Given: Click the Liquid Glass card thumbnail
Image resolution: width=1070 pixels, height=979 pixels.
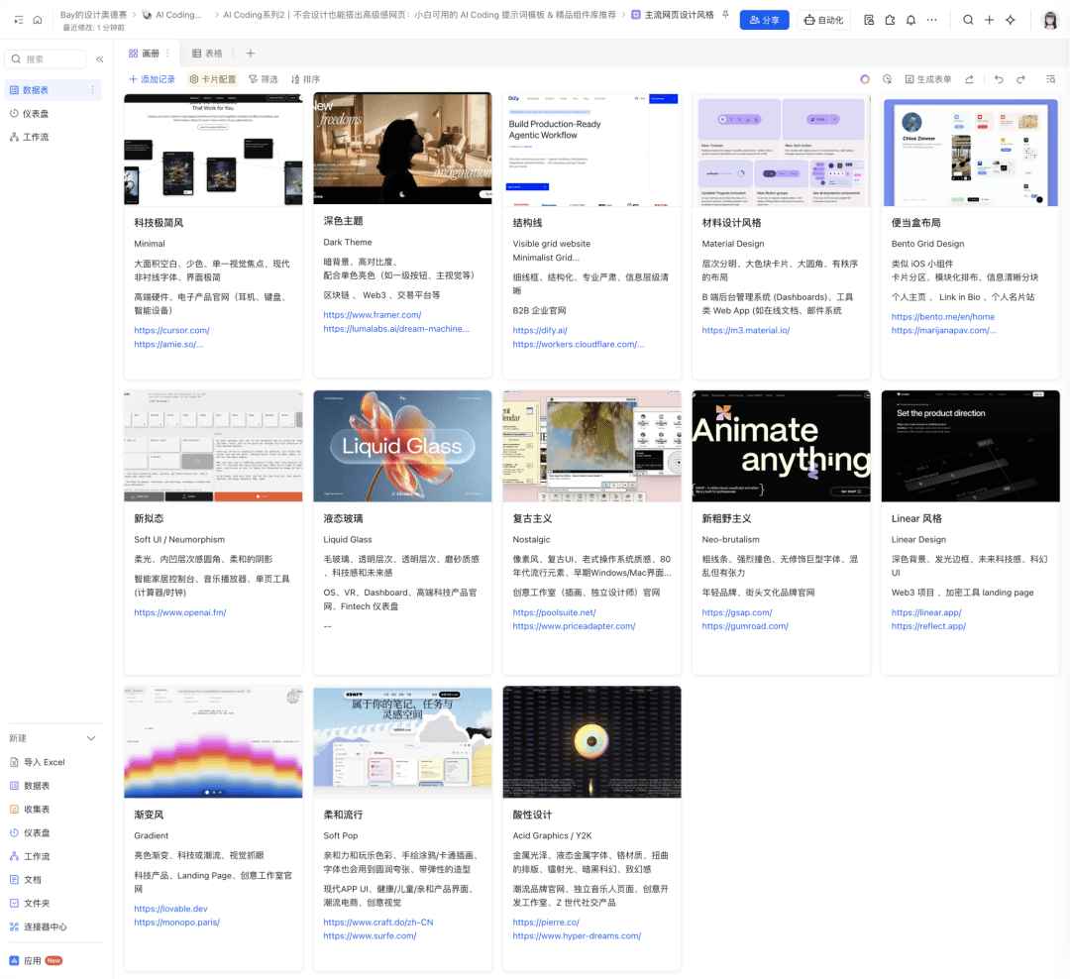Looking at the screenshot, I should click(x=402, y=446).
